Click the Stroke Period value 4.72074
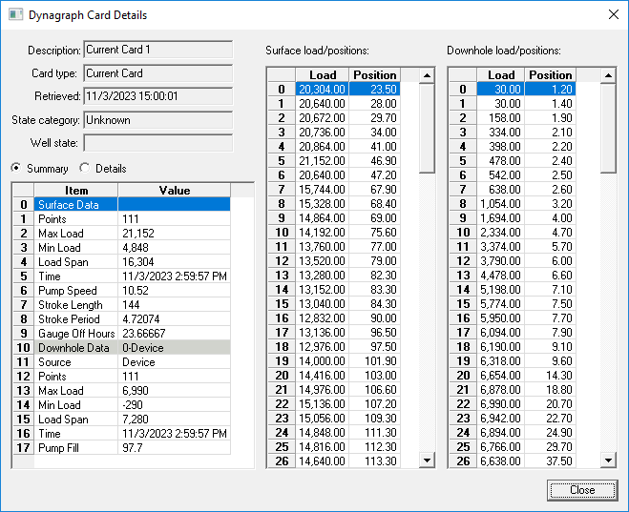Image resolution: width=629 pixels, height=512 pixels. [174, 319]
